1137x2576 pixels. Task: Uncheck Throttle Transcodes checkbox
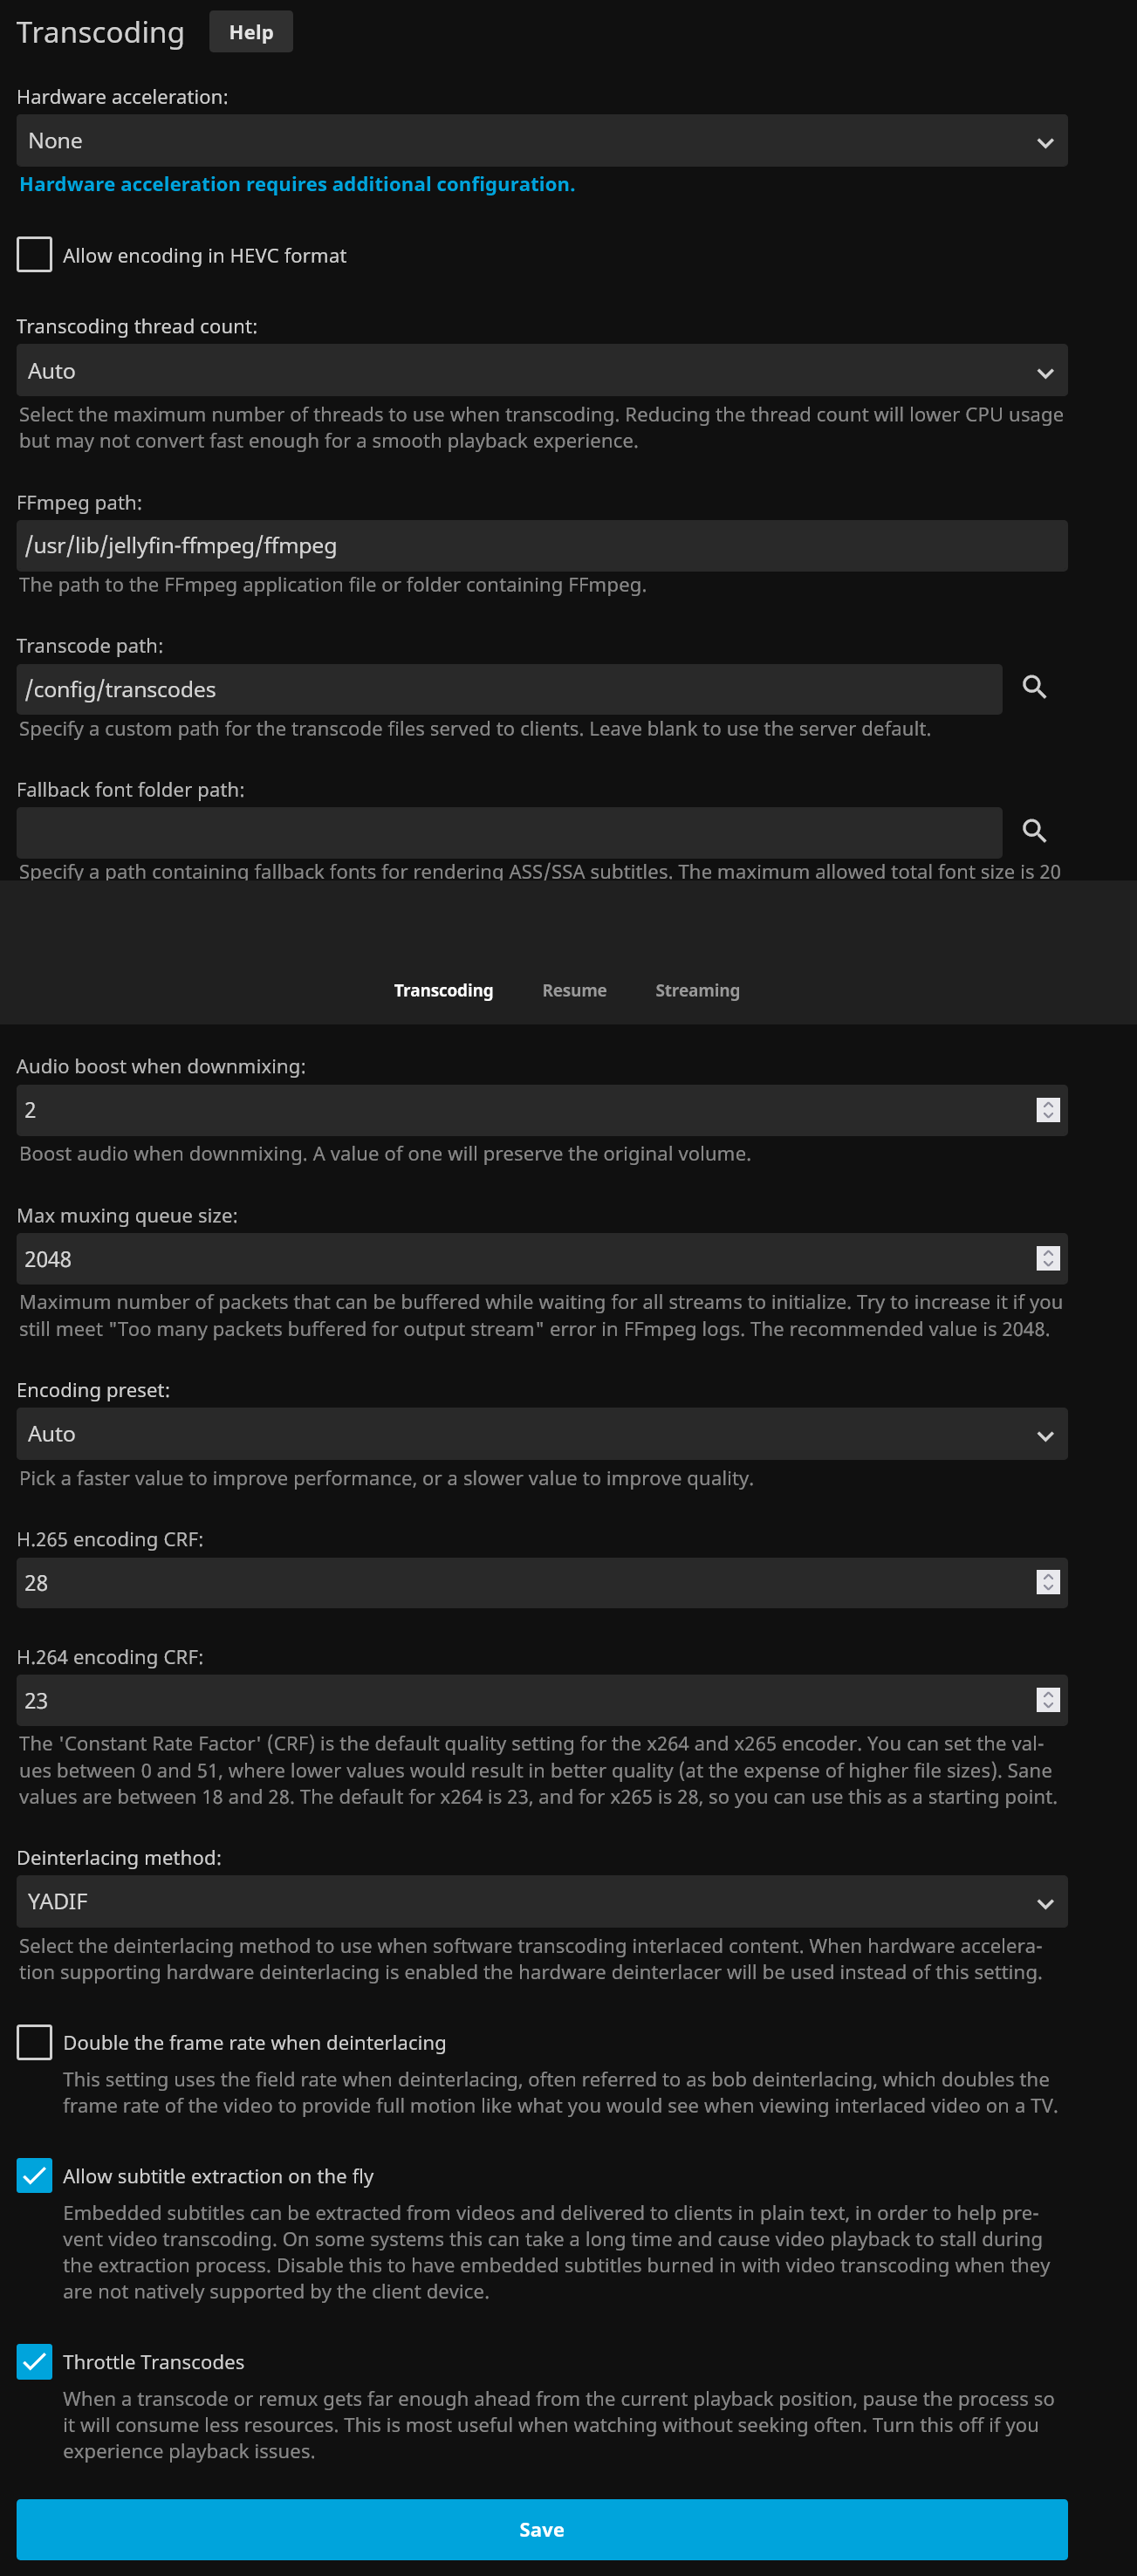click(x=35, y=2361)
